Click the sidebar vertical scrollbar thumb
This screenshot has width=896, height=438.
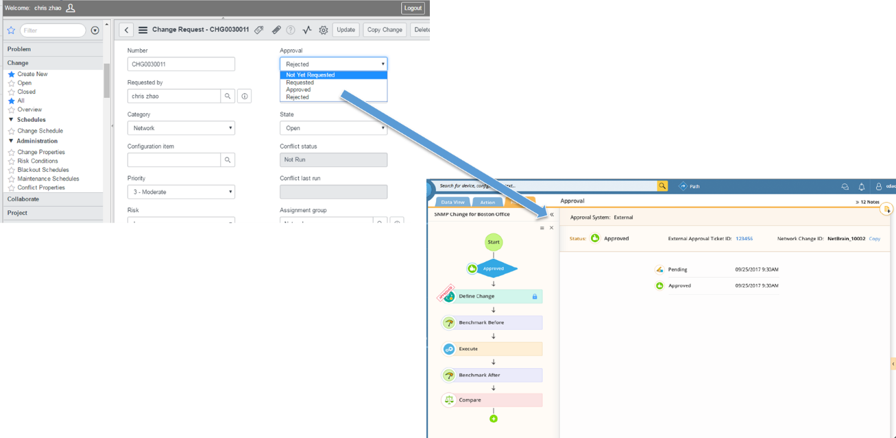(106, 81)
